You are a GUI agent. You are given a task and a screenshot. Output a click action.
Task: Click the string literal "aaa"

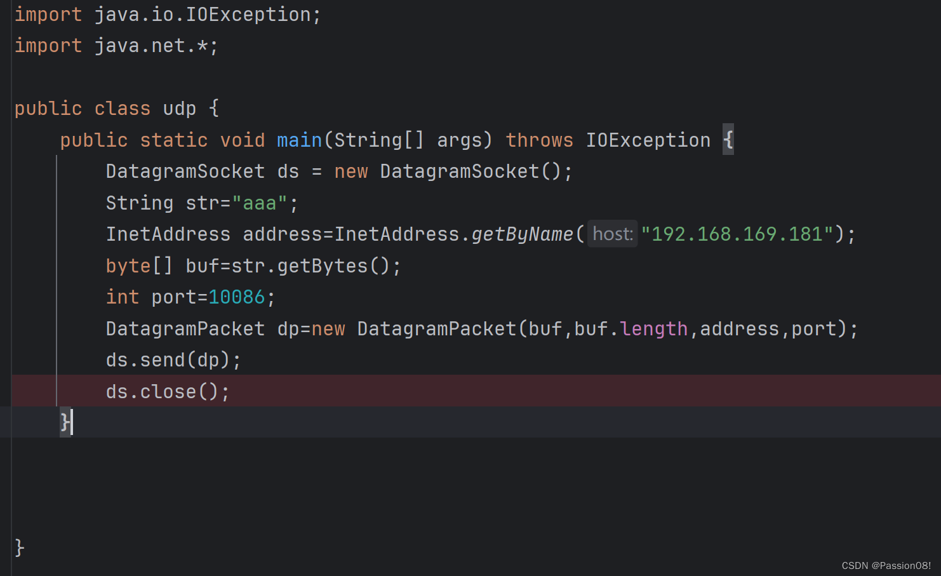260,203
